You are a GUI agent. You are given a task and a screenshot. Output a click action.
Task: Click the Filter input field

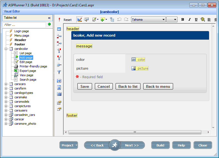click(x=24, y=25)
